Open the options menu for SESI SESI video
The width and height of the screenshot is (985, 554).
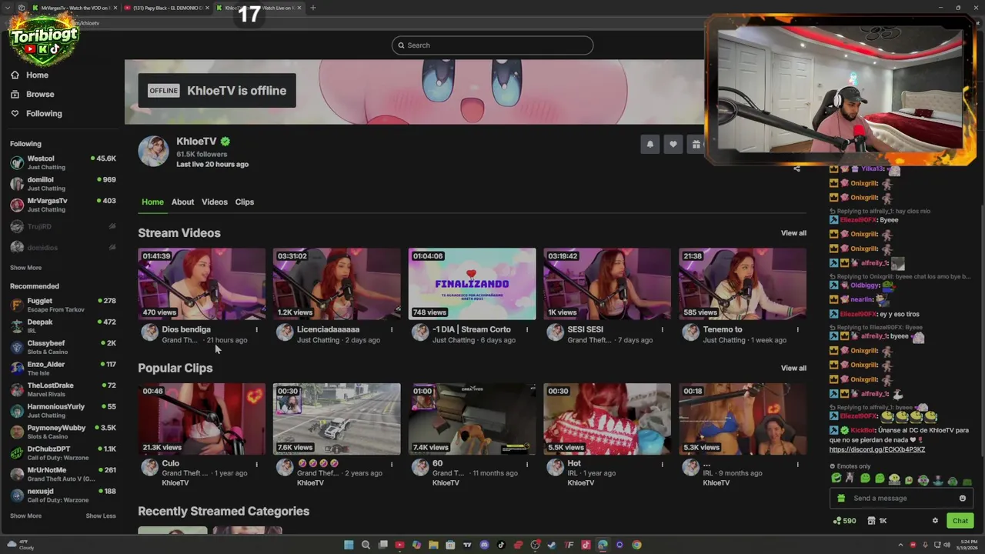[662, 329]
